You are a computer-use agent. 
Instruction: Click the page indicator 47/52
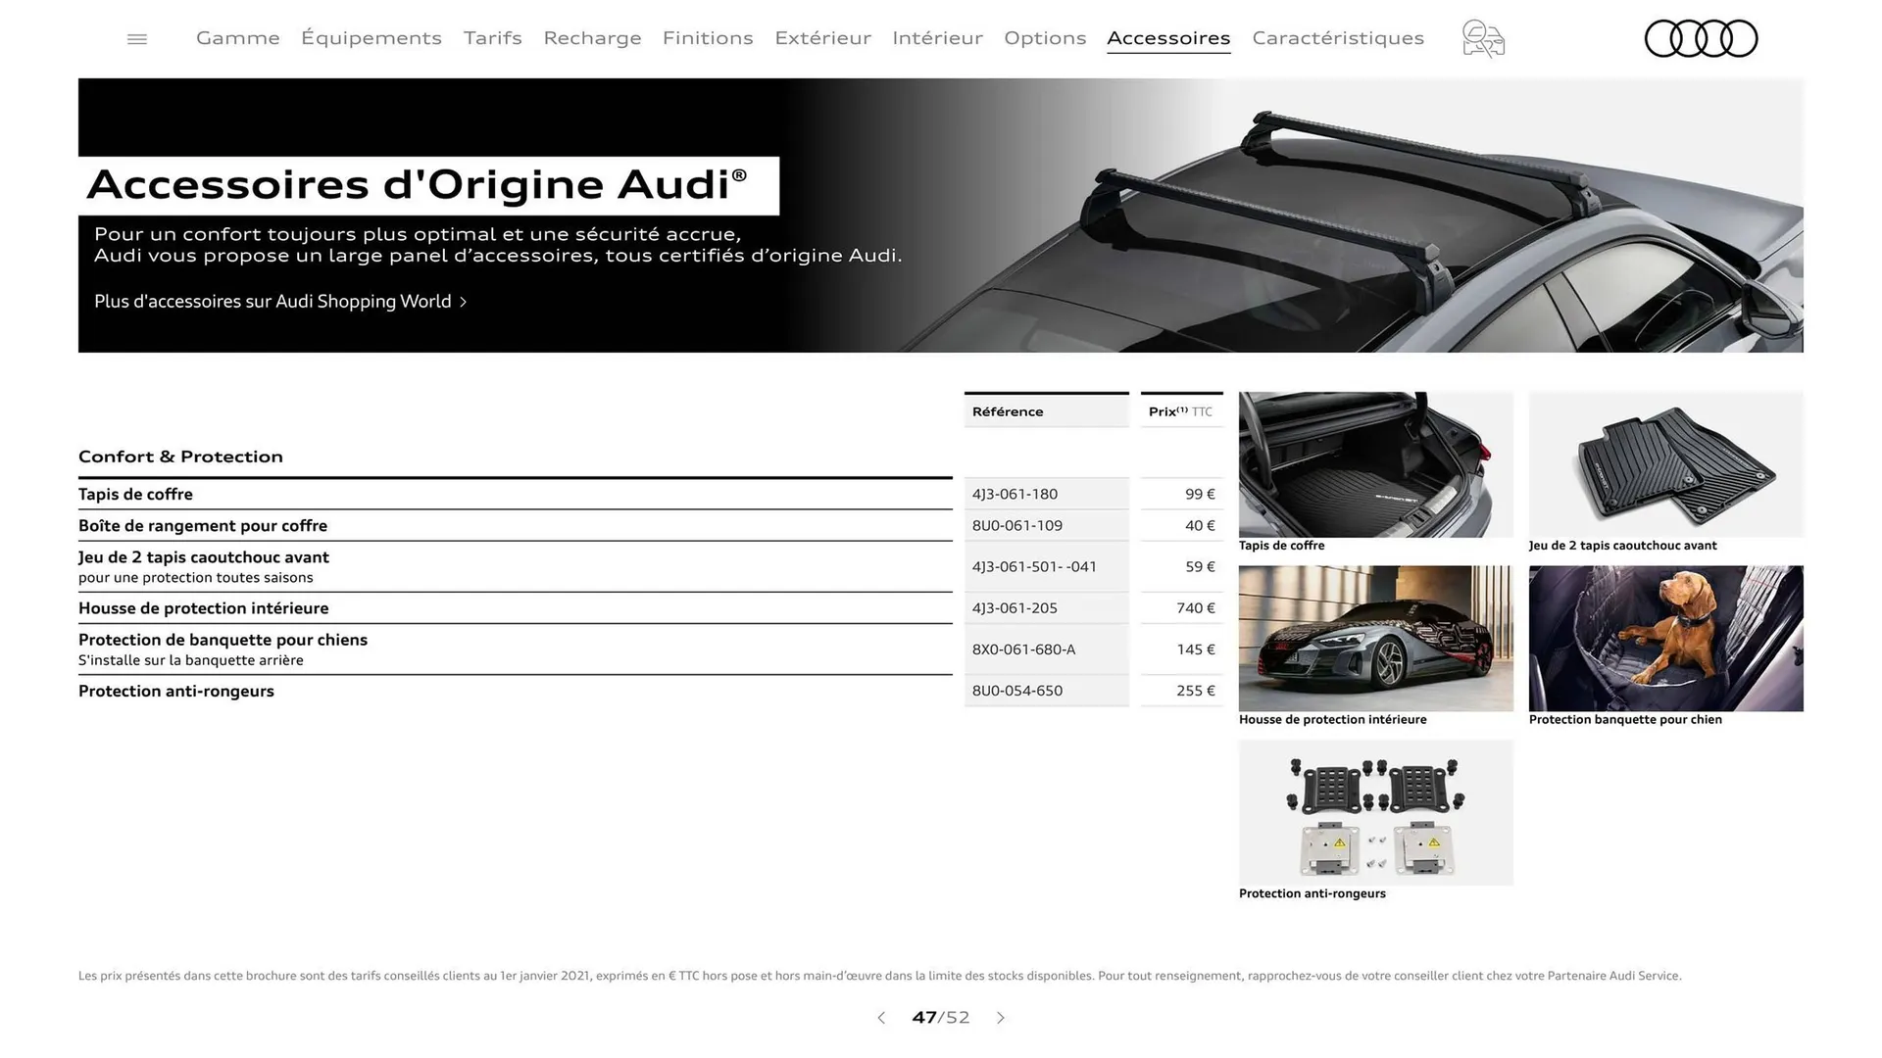tap(940, 1018)
